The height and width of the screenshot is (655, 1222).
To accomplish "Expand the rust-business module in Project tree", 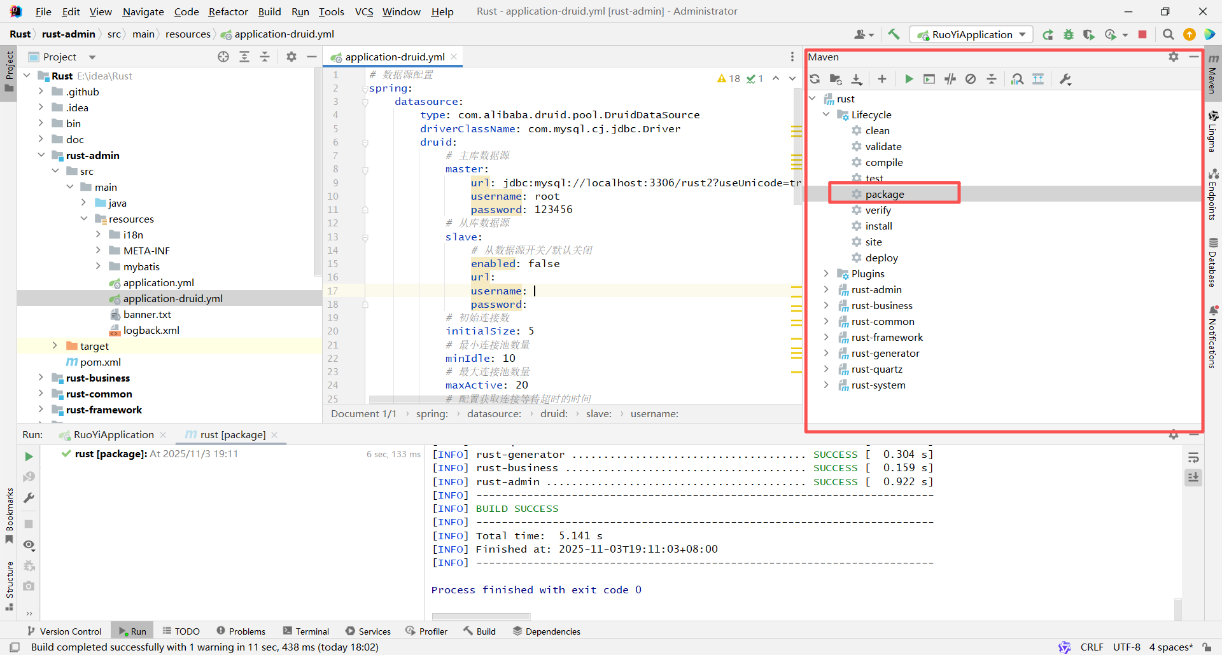I will click(41, 378).
